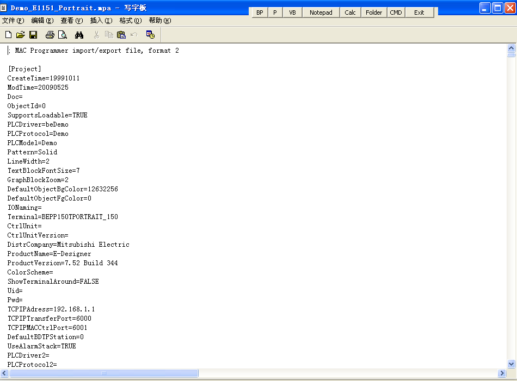Create a new document with the toolbar icon
The width and height of the screenshot is (517, 381).
pos(8,35)
